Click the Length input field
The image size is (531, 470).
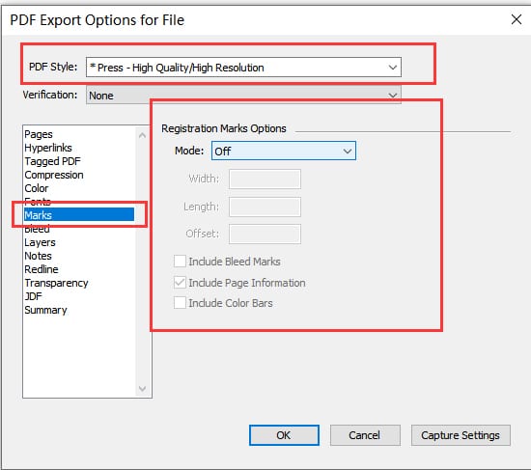coord(265,207)
